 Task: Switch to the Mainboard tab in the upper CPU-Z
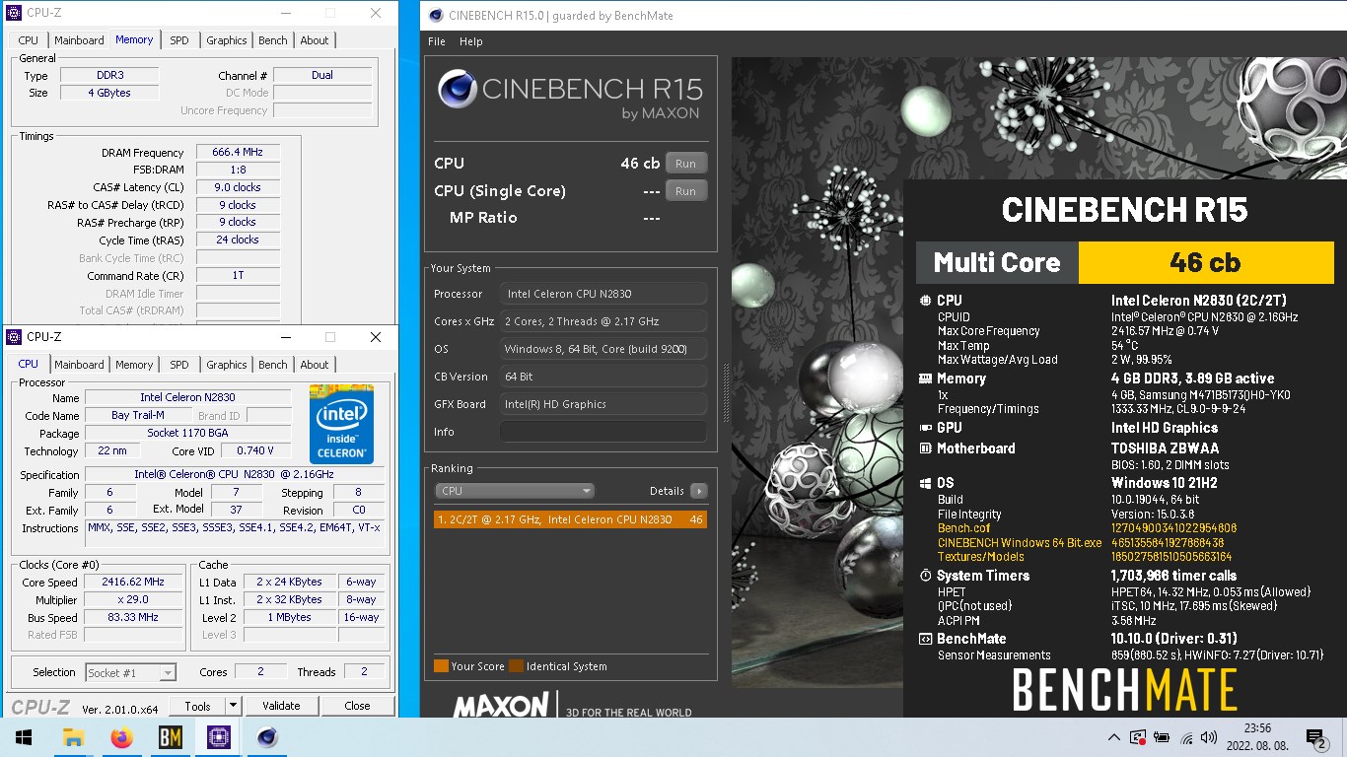(x=79, y=40)
